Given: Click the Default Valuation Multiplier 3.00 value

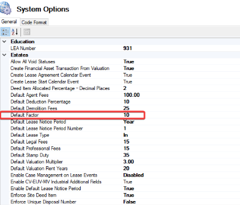Looking at the screenshot, I should pyautogui.click(x=129, y=162).
